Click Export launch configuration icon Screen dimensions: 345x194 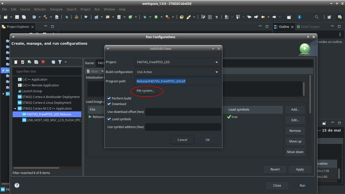click(29, 62)
